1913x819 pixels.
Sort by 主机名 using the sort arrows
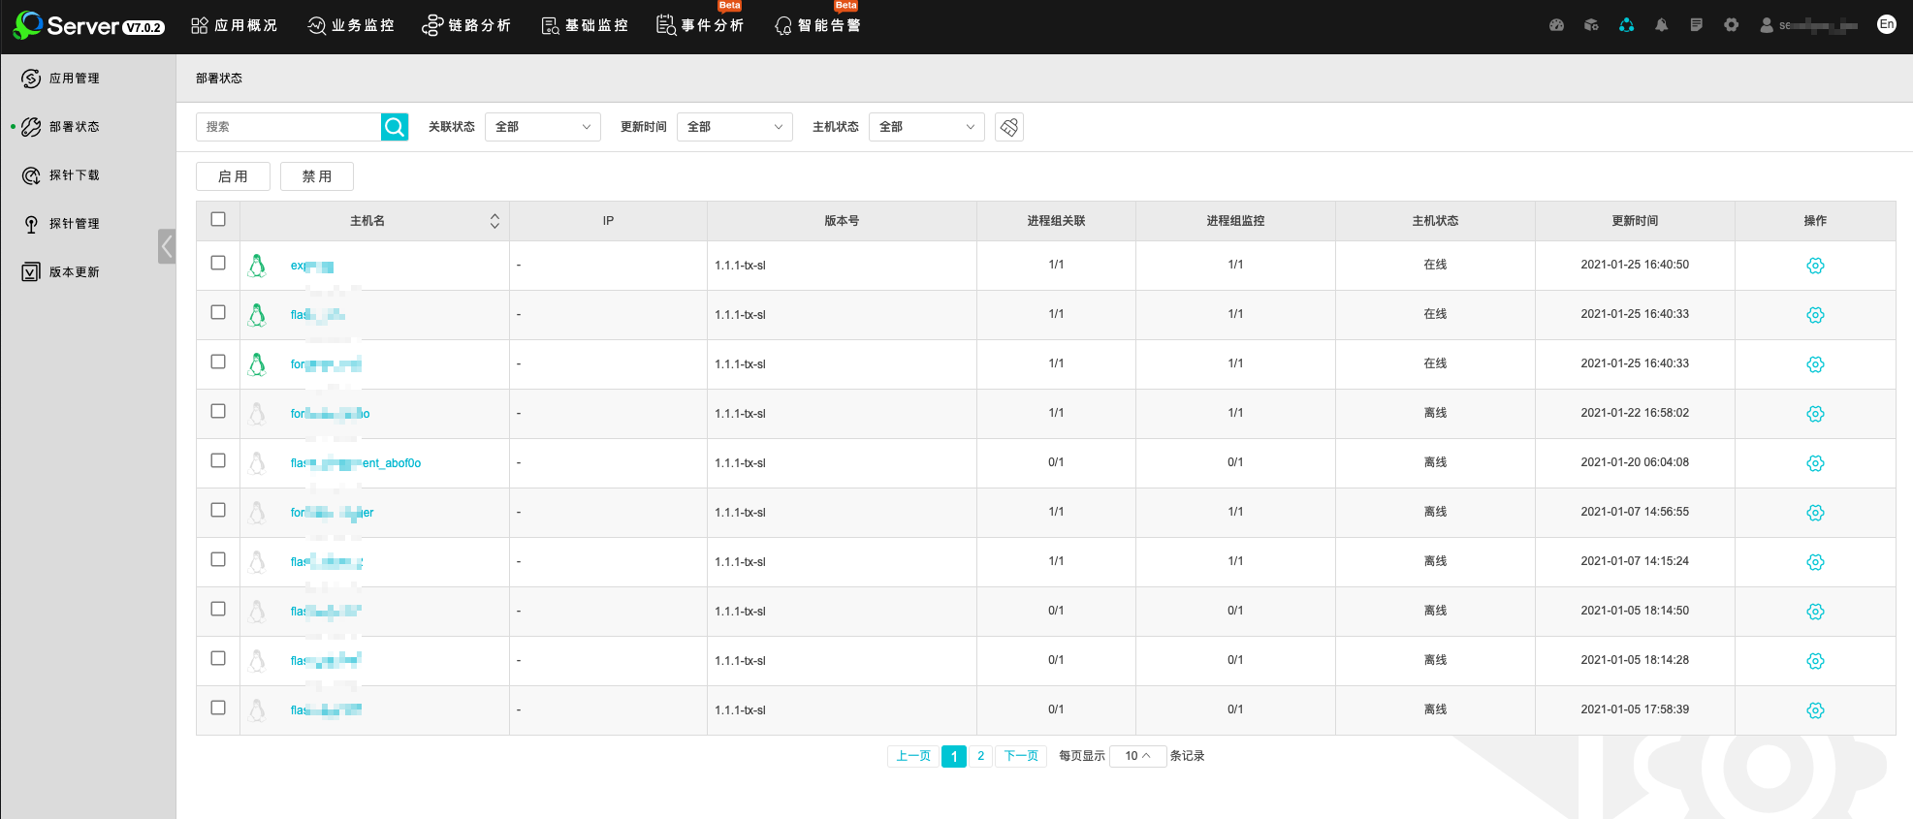(x=494, y=221)
